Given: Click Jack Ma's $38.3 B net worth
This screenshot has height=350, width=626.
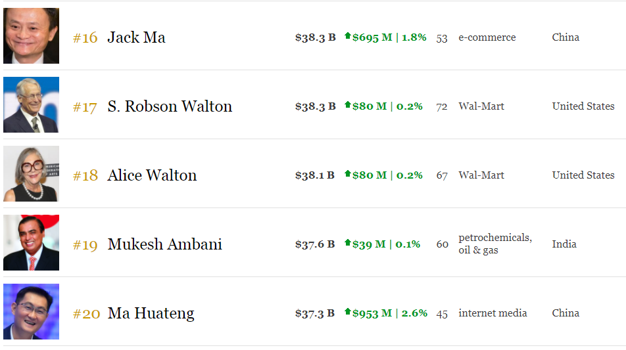Looking at the screenshot, I should (x=315, y=37).
